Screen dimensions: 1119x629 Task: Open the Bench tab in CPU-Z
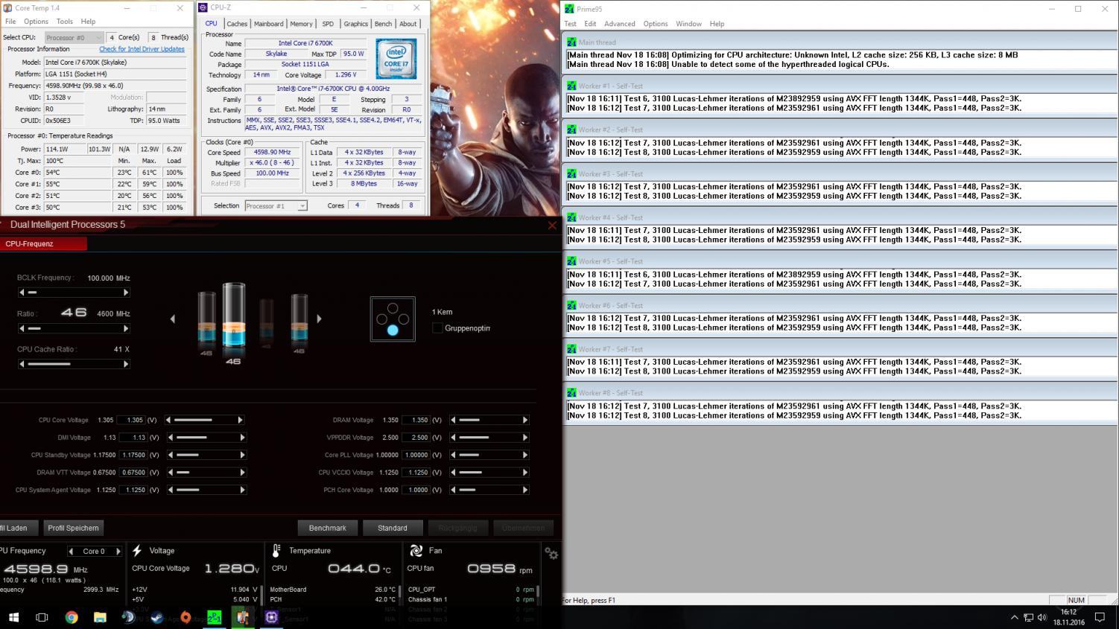[x=383, y=24]
